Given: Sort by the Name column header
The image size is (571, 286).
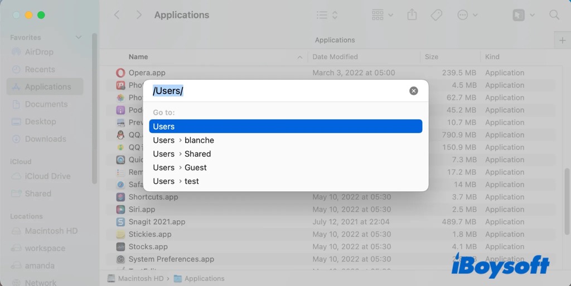Looking at the screenshot, I should click(x=138, y=57).
